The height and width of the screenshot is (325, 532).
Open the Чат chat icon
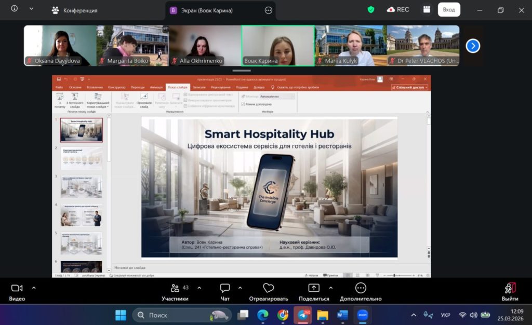pyautogui.click(x=225, y=288)
